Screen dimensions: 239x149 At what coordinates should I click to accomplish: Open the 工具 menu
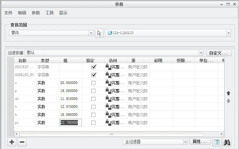(x=49, y=13)
